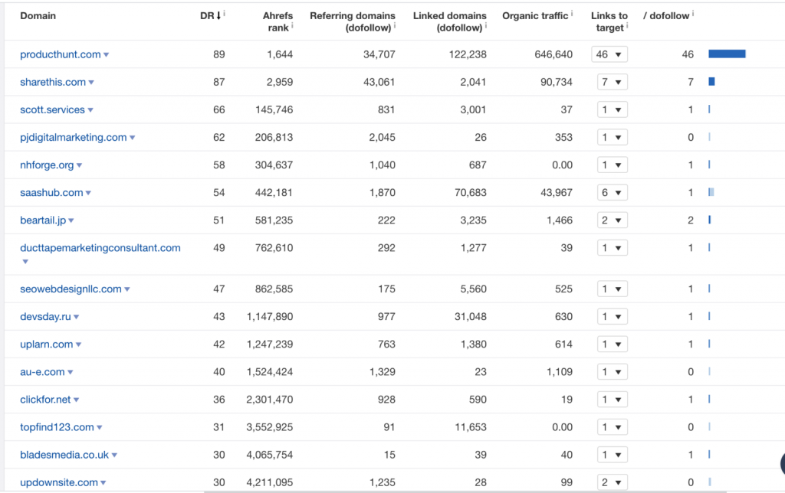The image size is (785, 493).
Task: Open the seowebdesignllc.com domain link
Action: (x=71, y=289)
